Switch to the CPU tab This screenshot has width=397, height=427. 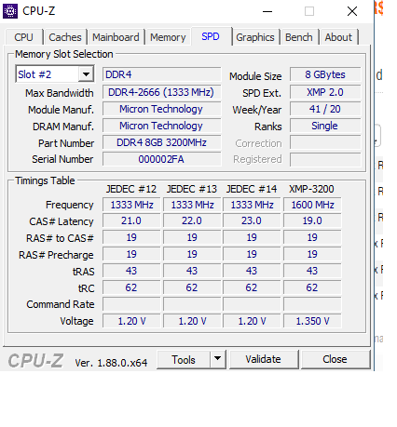23,37
